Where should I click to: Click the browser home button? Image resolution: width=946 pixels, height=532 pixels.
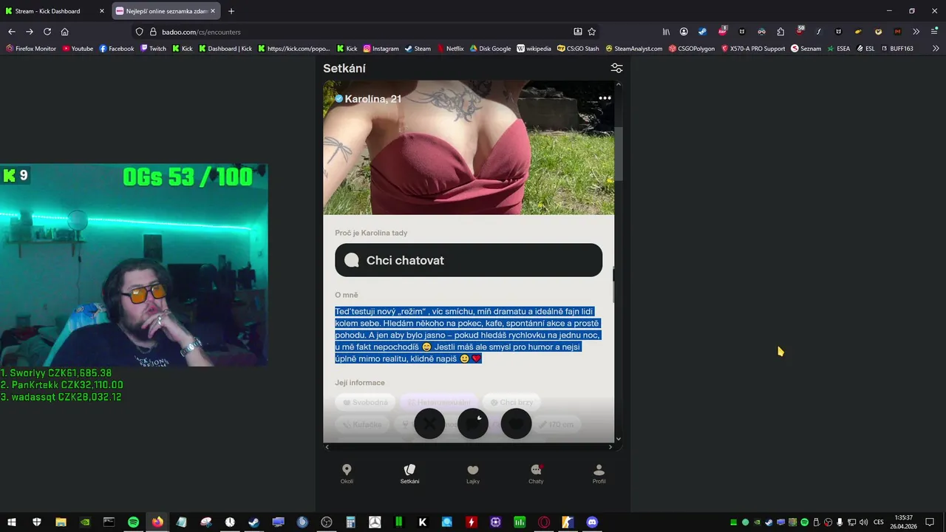pos(65,32)
